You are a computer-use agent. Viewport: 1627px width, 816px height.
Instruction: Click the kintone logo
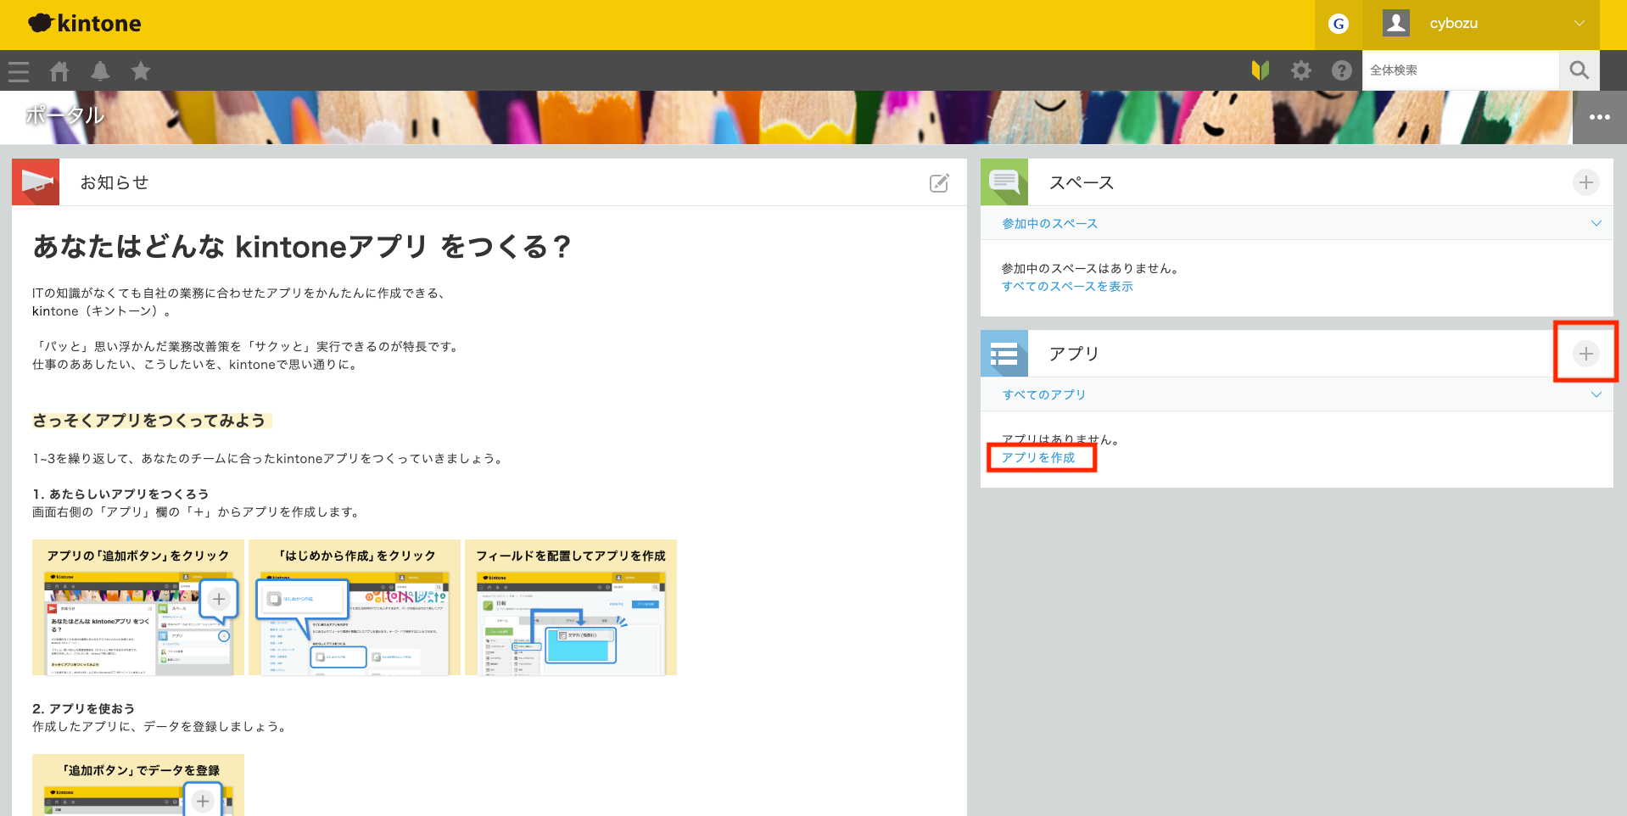click(85, 24)
